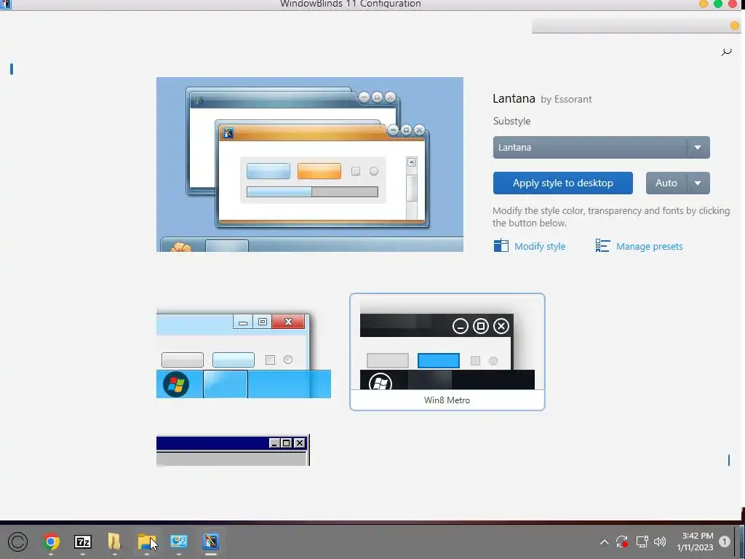Select the Win8 Metro style thumbnail

pos(447,352)
